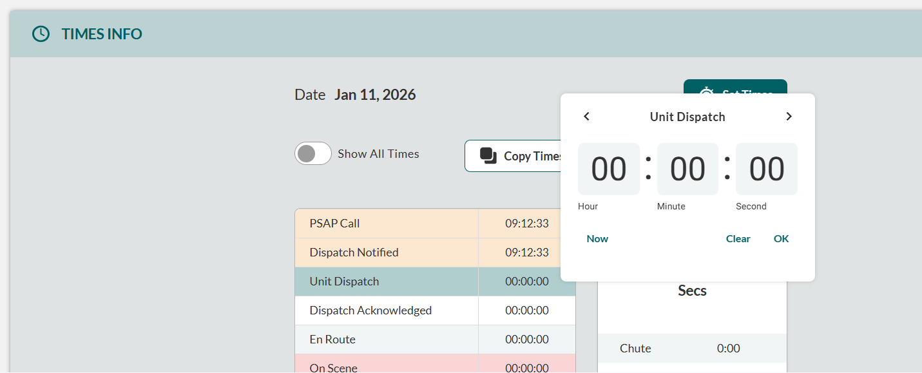Select the Minute field in time picker
The image size is (922, 373).
[687, 169]
